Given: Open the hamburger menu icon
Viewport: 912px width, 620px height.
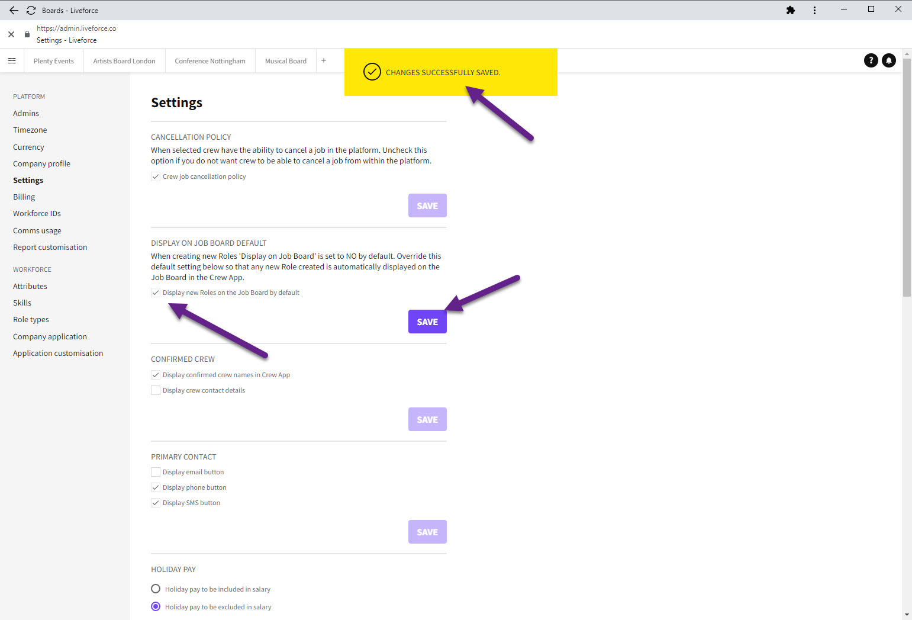Looking at the screenshot, I should pos(12,61).
